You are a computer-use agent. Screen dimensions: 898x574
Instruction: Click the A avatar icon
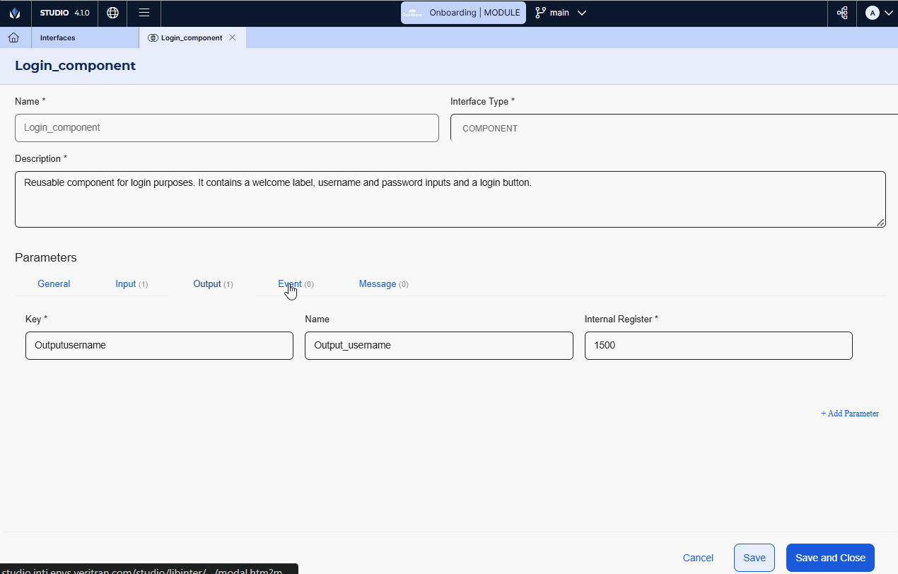pyautogui.click(x=873, y=13)
